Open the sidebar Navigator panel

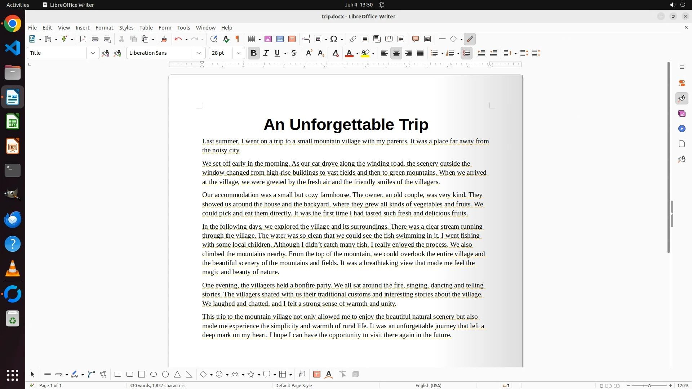click(x=682, y=129)
